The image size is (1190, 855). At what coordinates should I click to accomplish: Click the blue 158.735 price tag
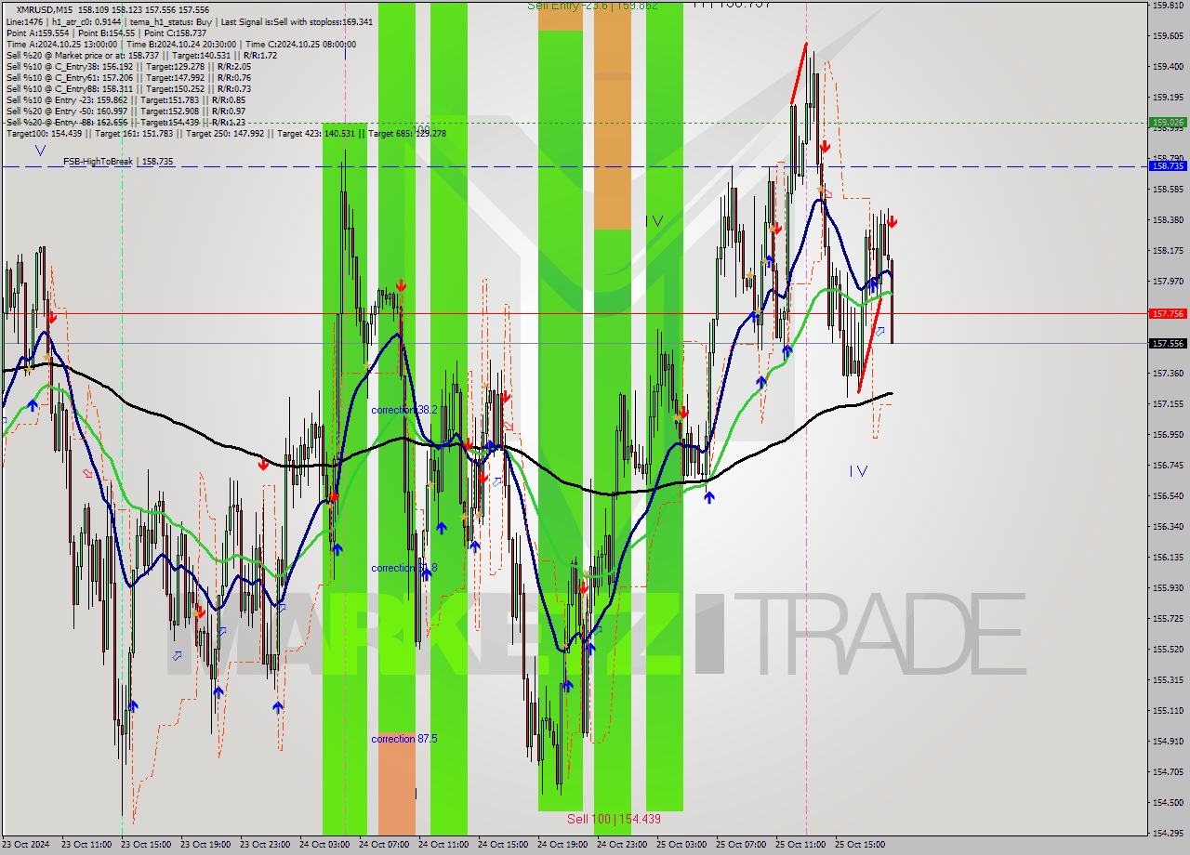point(1168,165)
